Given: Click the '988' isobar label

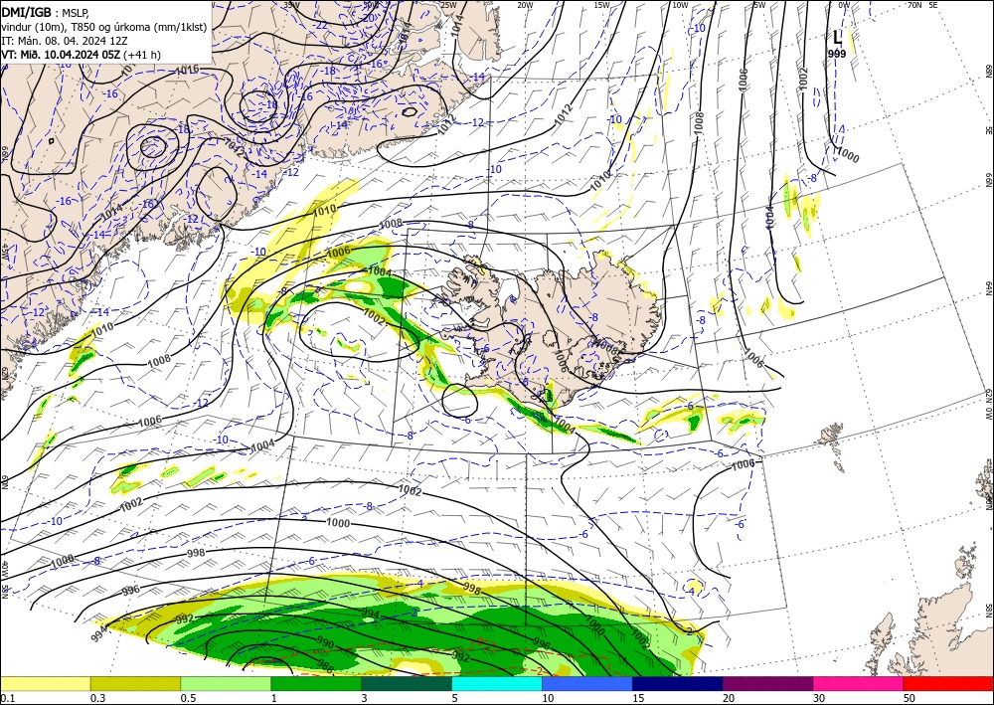Looking at the screenshot, I should click(325, 665).
